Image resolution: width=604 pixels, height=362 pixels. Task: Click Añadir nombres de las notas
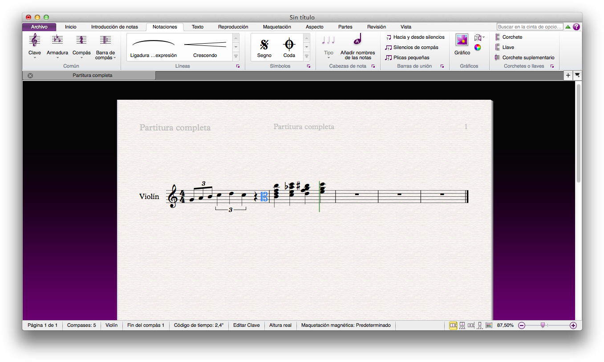click(357, 47)
